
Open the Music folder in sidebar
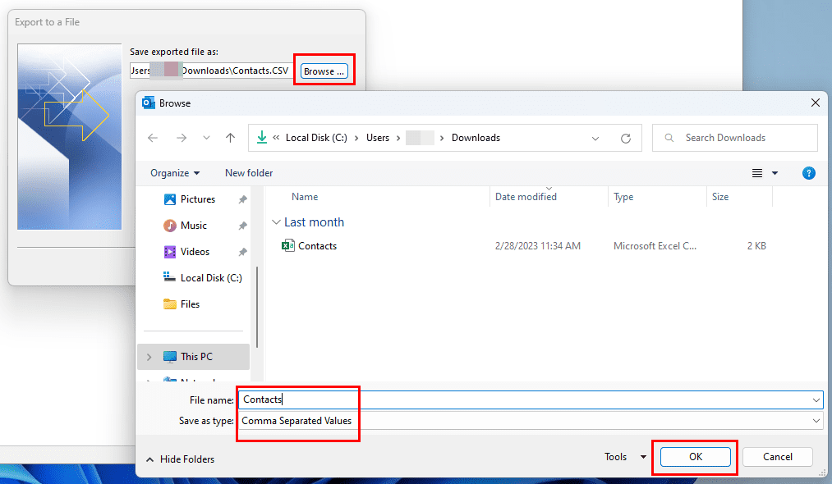click(x=193, y=226)
